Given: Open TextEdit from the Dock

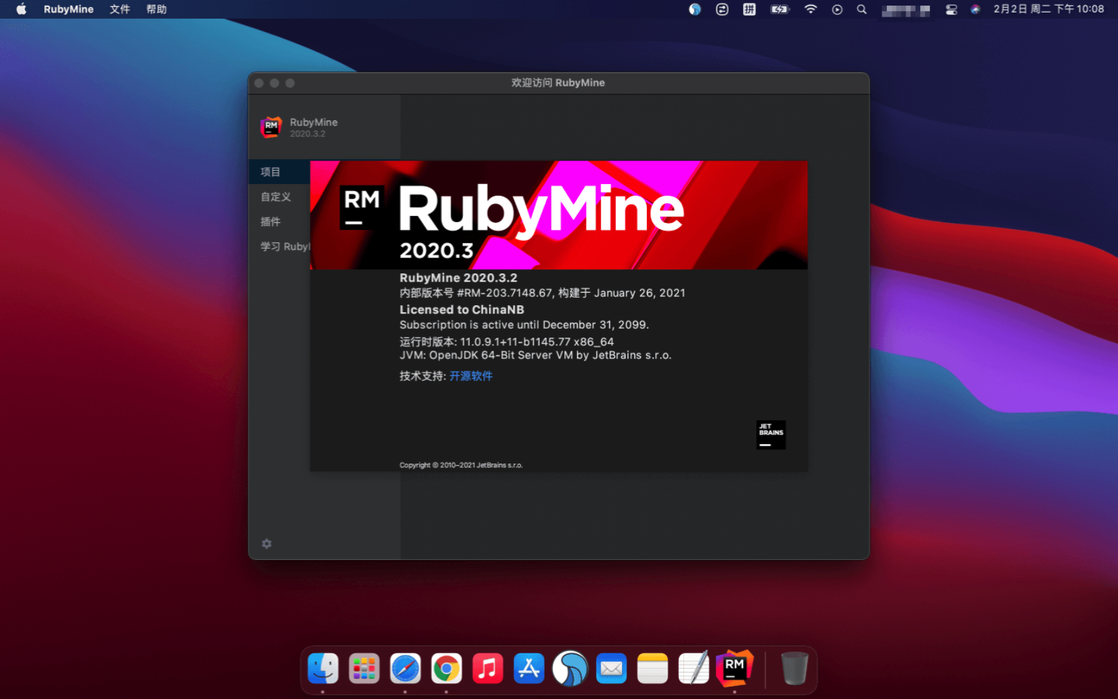Looking at the screenshot, I should point(694,668).
